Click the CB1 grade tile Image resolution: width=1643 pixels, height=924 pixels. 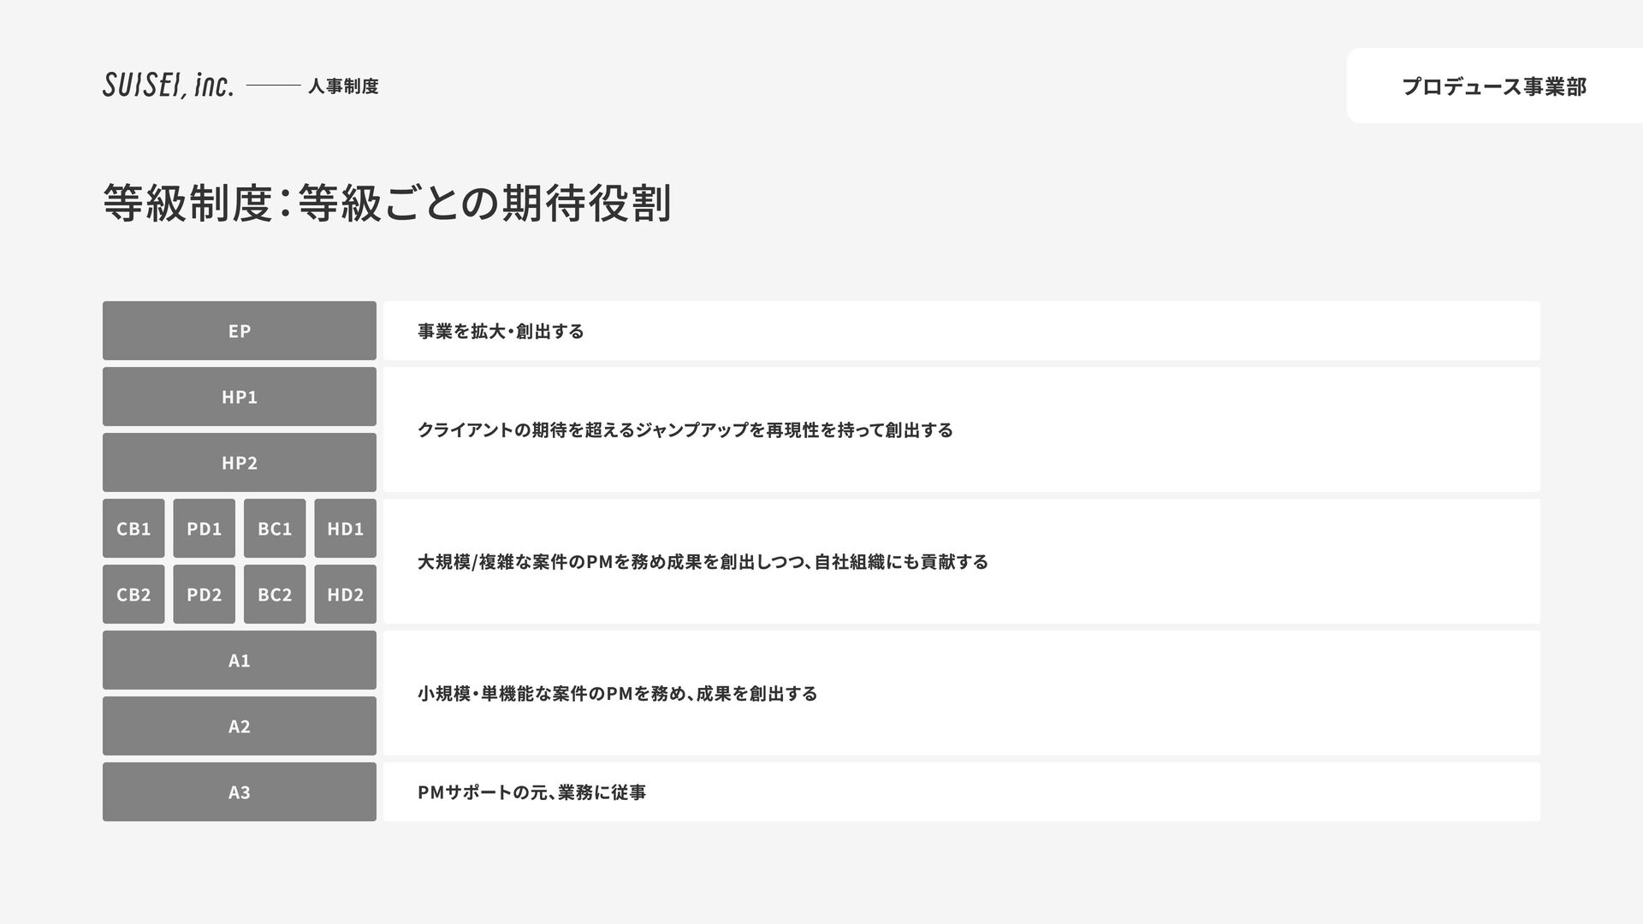click(x=133, y=528)
